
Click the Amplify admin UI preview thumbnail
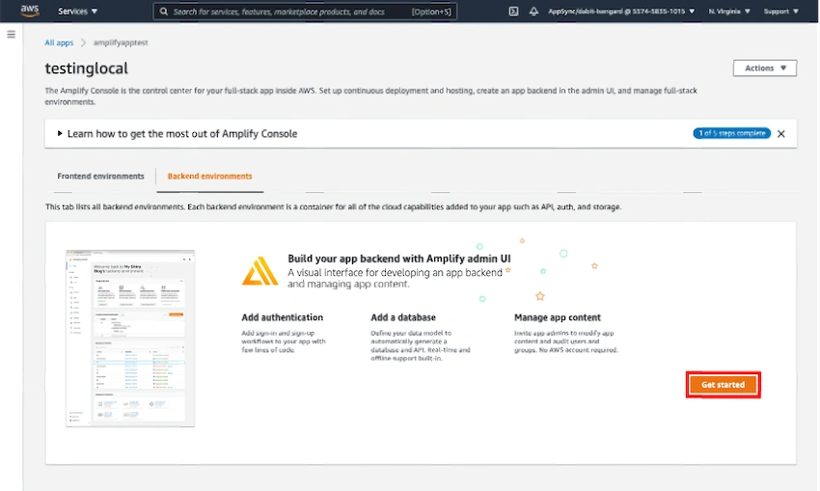click(130, 339)
